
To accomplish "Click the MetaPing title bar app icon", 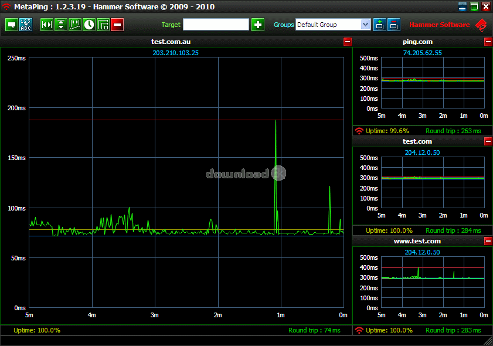I will [x=6, y=6].
